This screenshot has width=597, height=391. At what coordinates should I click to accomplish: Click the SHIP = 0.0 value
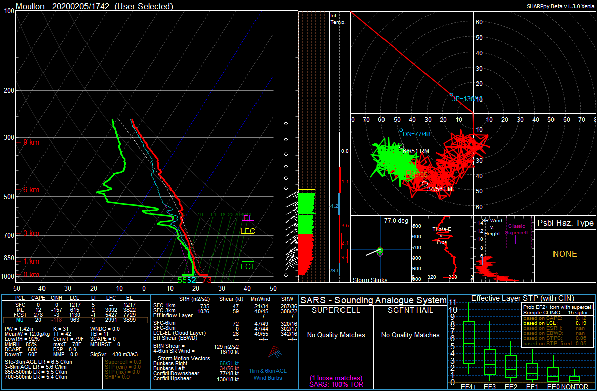[117, 377]
